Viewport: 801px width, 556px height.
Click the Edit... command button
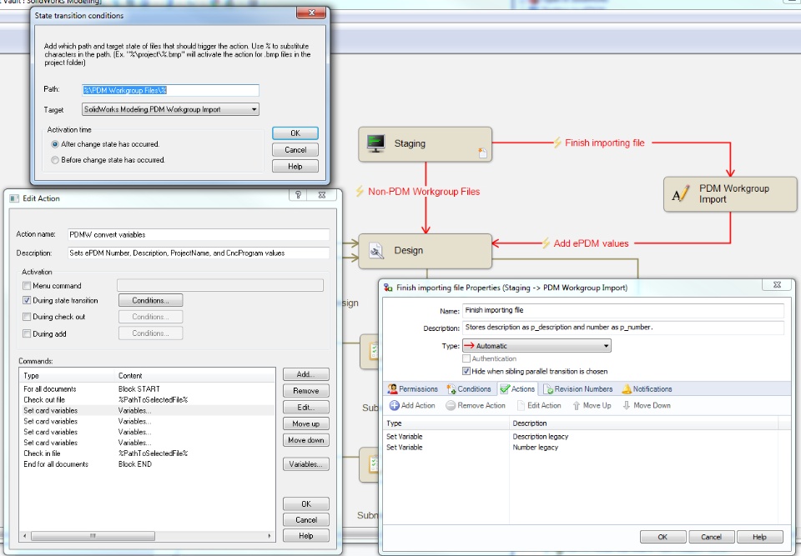tap(306, 407)
